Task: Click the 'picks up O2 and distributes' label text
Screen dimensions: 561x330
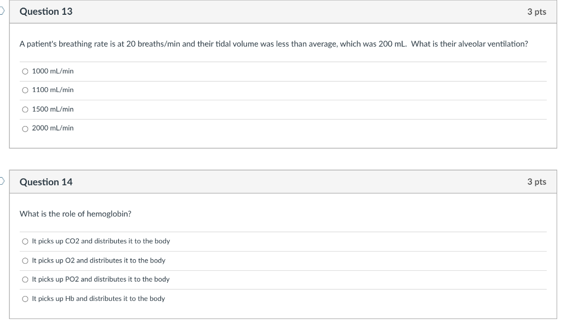Action: (99, 260)
